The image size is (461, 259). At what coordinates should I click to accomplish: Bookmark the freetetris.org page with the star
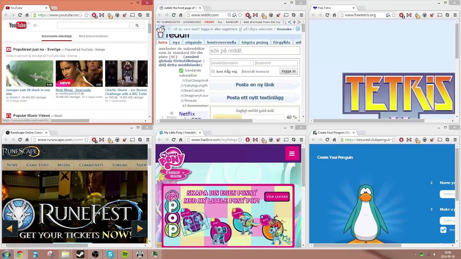394,15
